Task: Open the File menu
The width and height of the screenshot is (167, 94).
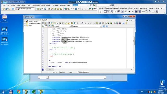Action: [x=4, y=5]
